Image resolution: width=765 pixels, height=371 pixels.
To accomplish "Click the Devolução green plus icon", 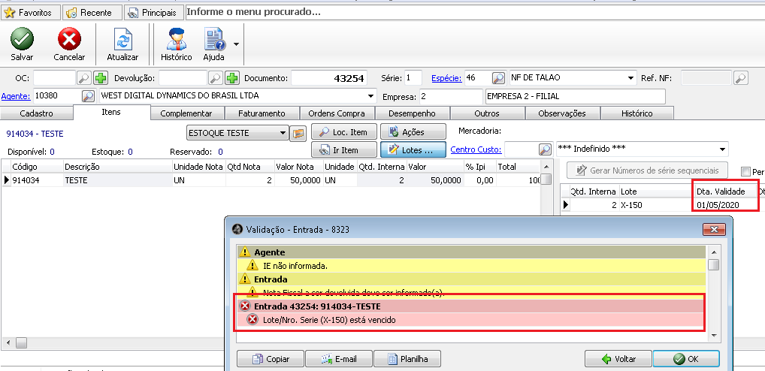I will point(231,78).
